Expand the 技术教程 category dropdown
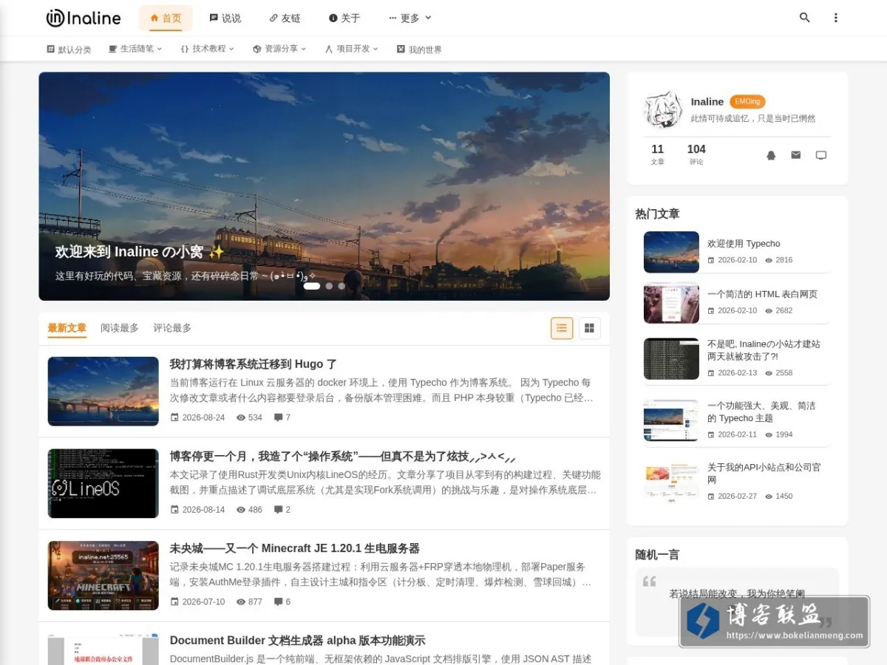This screenshot has height=665, width=887. click(x=208, y=49)
